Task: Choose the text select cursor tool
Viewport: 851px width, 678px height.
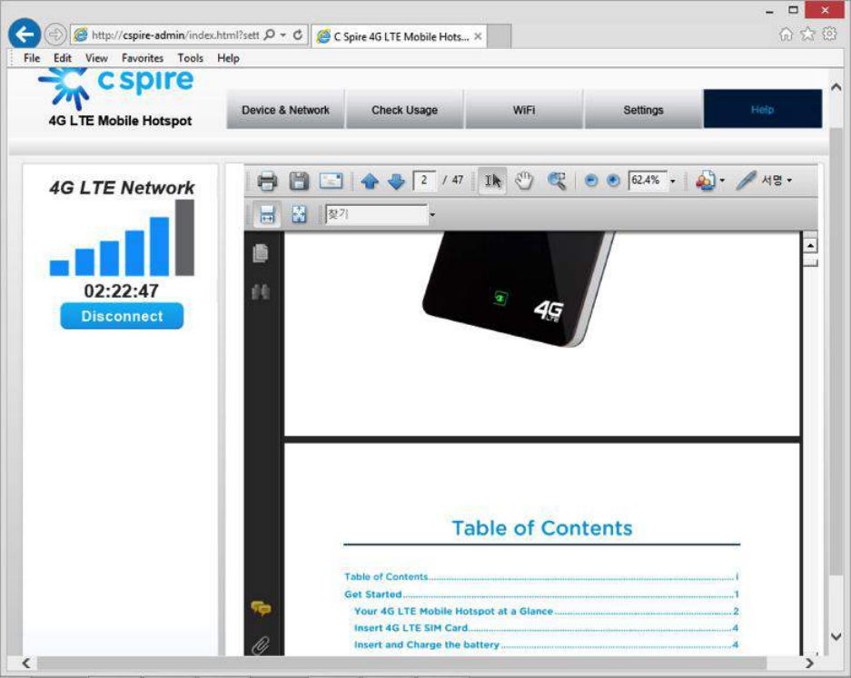Action: point(493,181)
